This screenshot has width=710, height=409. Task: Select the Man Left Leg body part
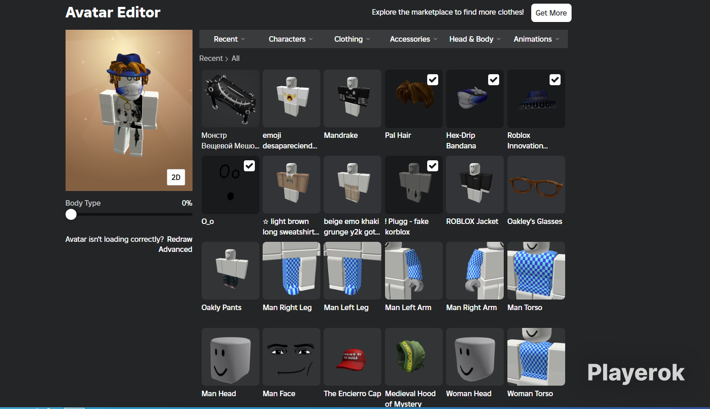[x=352, y=271]
